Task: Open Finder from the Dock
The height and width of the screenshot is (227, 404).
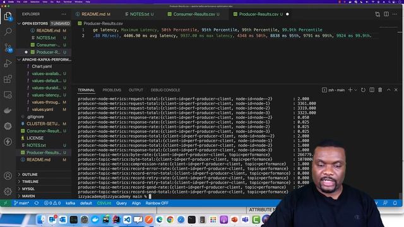Action: coord(41,219)
